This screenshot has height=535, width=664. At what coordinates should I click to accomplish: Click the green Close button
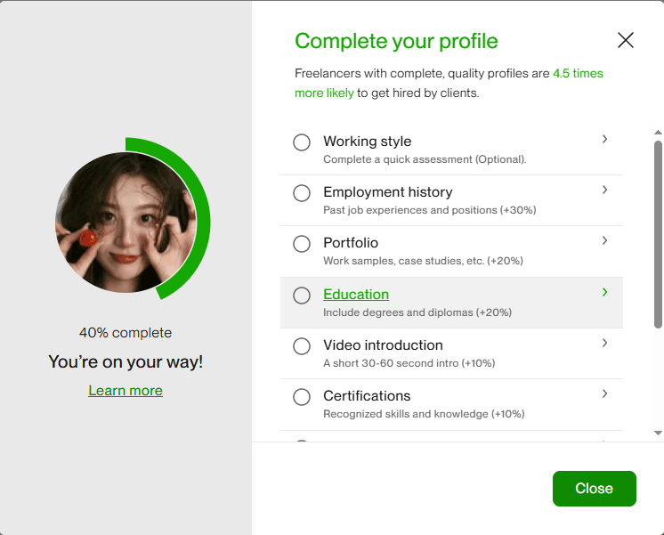pyautogui.click(x=594, y=489)
